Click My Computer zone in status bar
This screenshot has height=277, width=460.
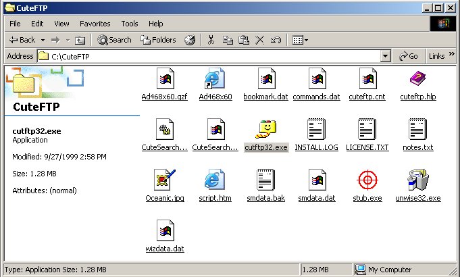[x=383, y=270]
